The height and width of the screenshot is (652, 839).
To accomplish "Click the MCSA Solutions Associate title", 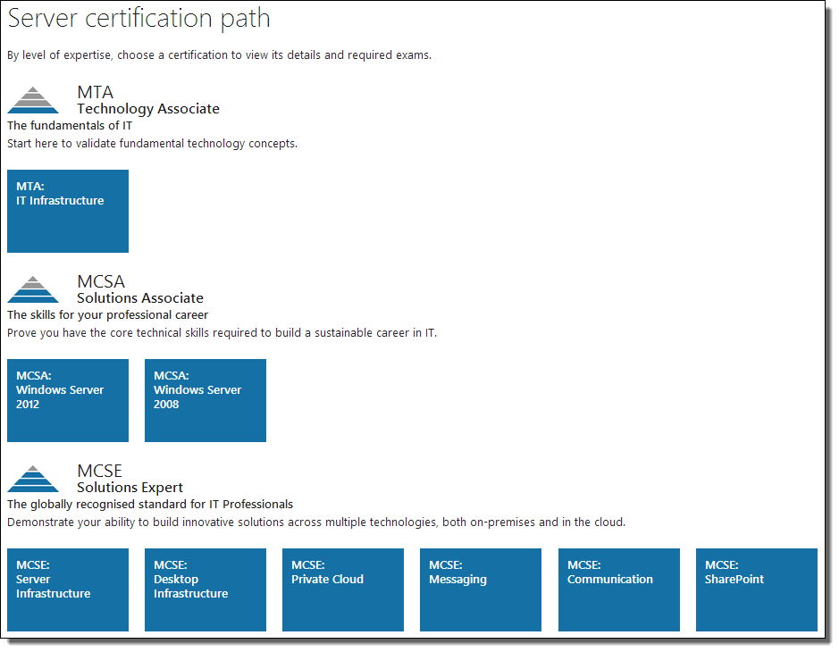I will point(139,289).
